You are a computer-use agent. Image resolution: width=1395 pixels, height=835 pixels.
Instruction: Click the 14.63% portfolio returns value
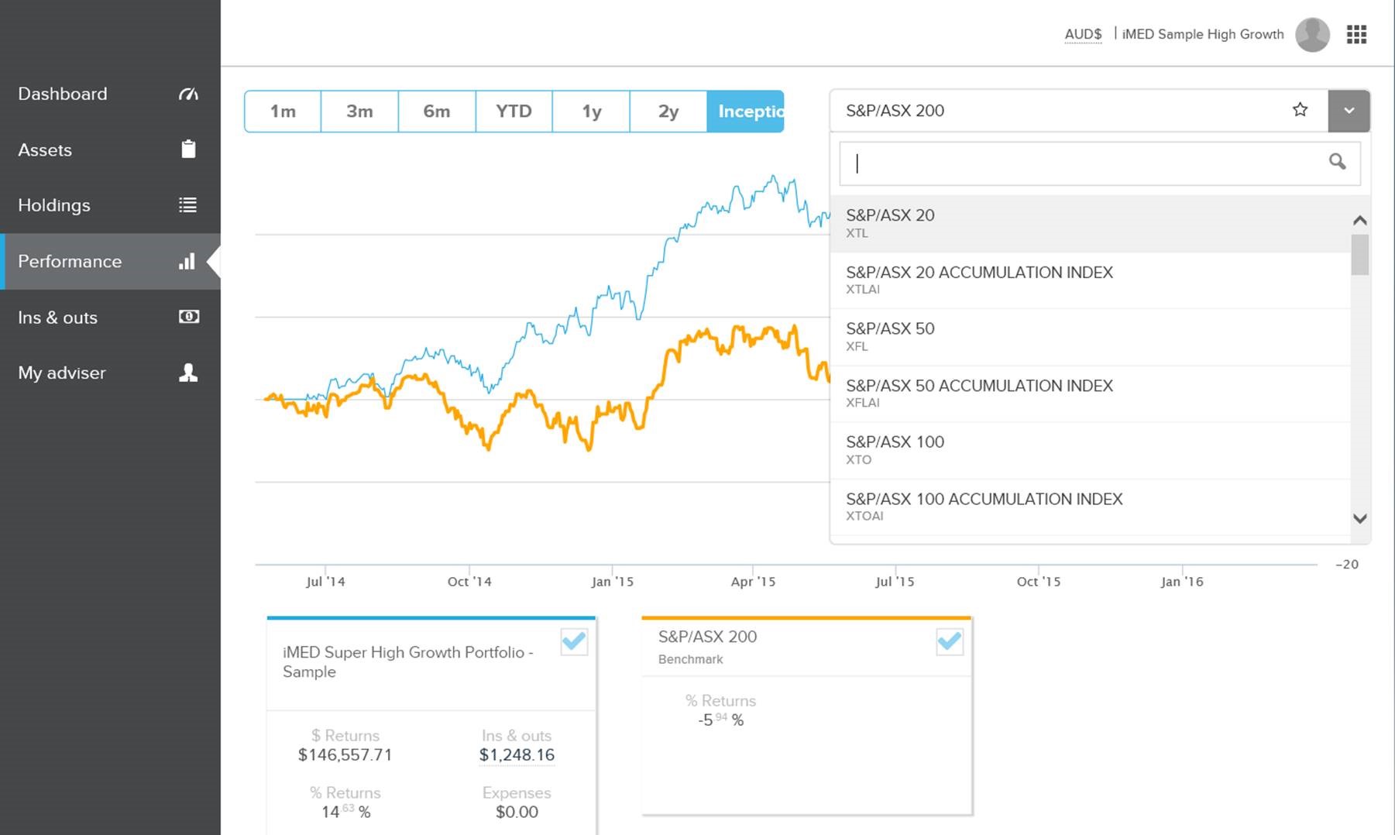pyautogui.click(x=346, y=811)
